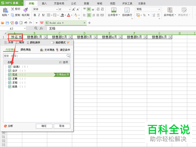Toggle bold formatting
The image size is (196, 147).
click(35, 15)
